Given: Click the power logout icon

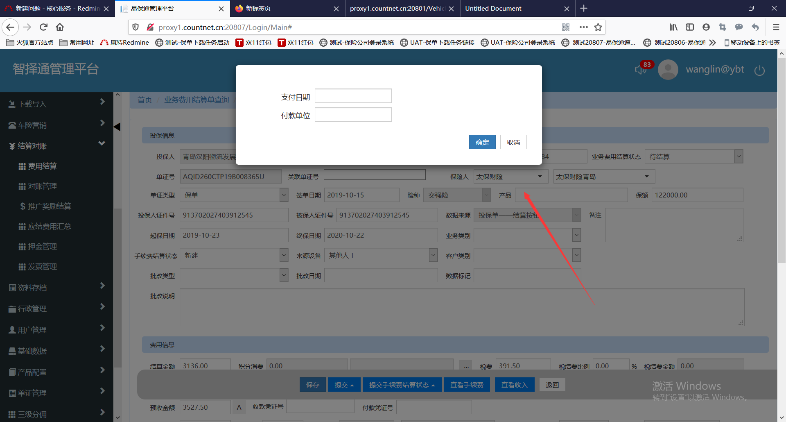Looking at the screenshot, I should (759, 70).
